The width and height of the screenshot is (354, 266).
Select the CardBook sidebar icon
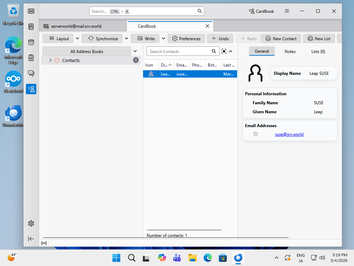(x=31, y=89)
